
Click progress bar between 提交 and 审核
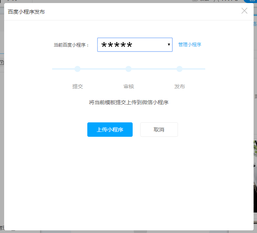coord(103,69)
